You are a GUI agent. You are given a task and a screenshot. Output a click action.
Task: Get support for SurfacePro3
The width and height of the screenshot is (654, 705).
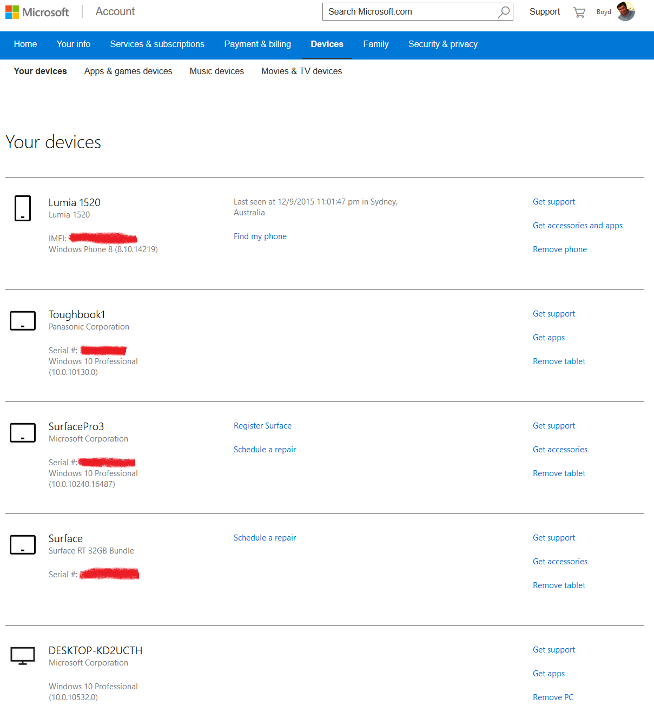pyautogui.click(x=554, y=426)
